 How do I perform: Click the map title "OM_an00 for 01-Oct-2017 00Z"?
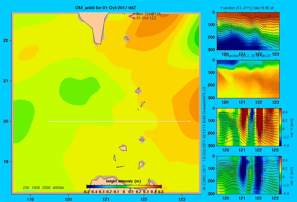tap(105, 8)
